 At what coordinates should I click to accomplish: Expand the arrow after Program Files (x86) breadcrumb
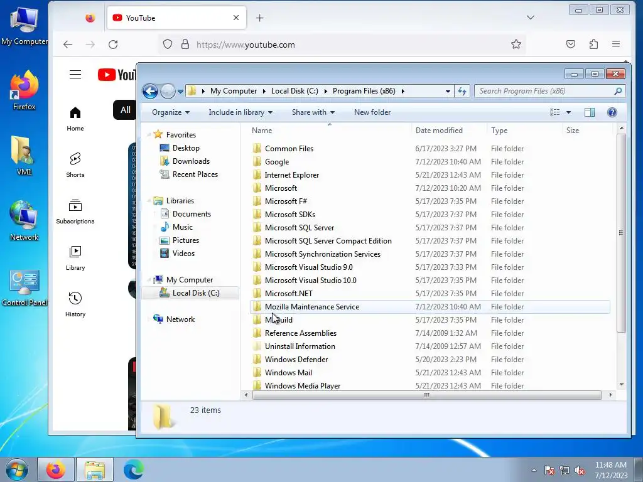(403, 91)
